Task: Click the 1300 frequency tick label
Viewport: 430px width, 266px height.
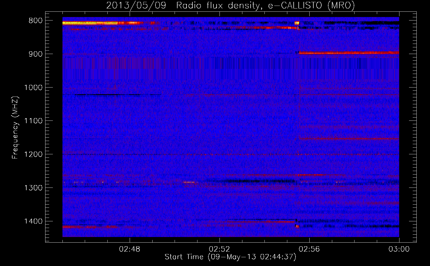Action: click(33, 188)
